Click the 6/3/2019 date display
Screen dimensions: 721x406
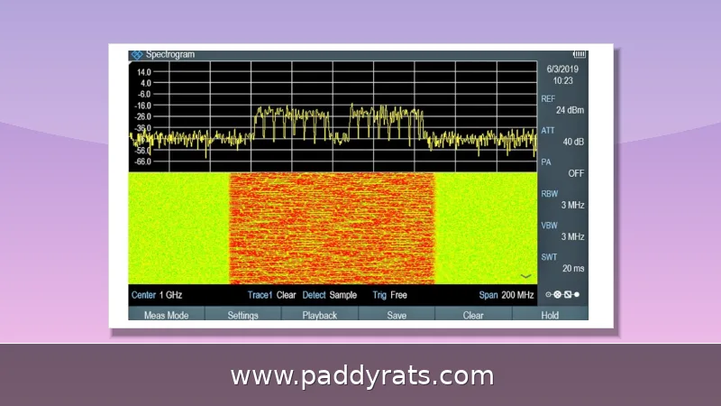coord(562,69)
